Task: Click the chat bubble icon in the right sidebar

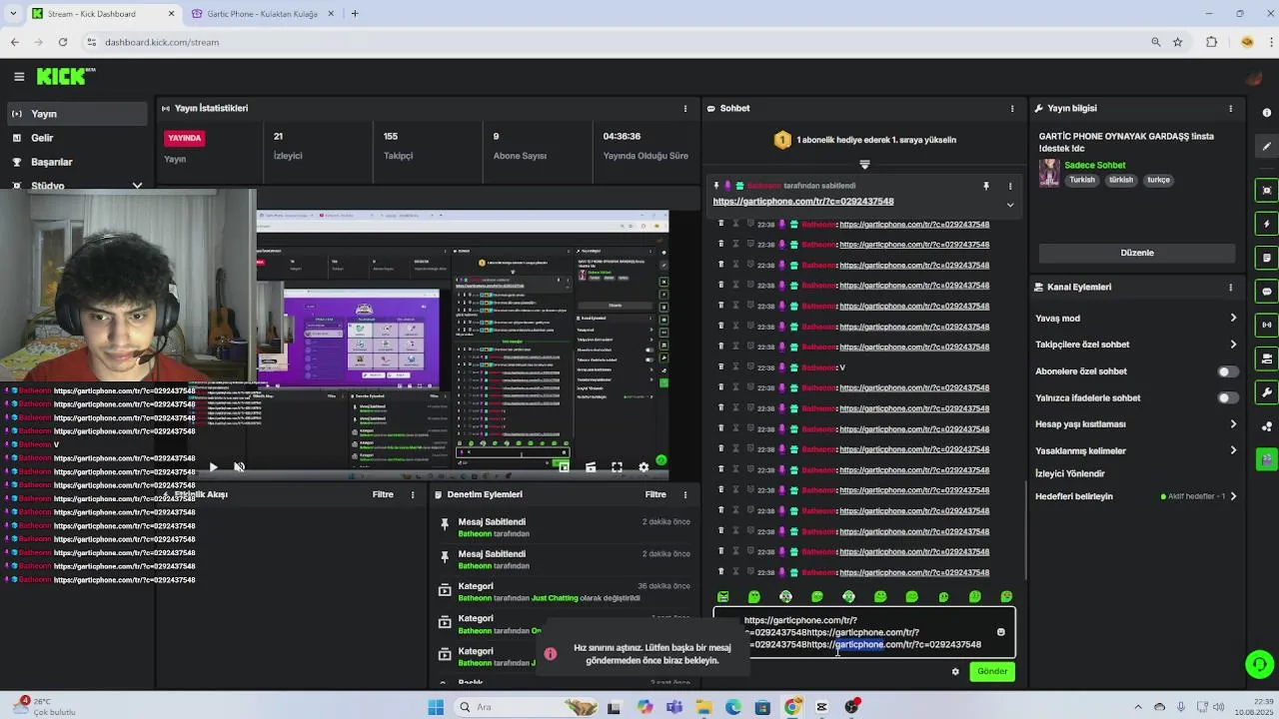Action: [x=1267, y=292]
